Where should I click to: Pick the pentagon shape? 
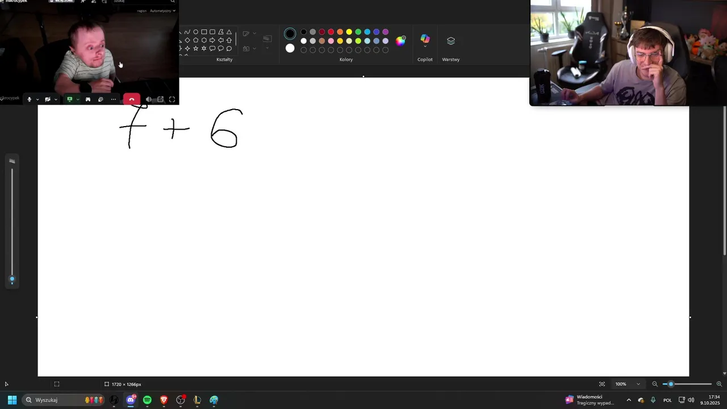point(195,40)
